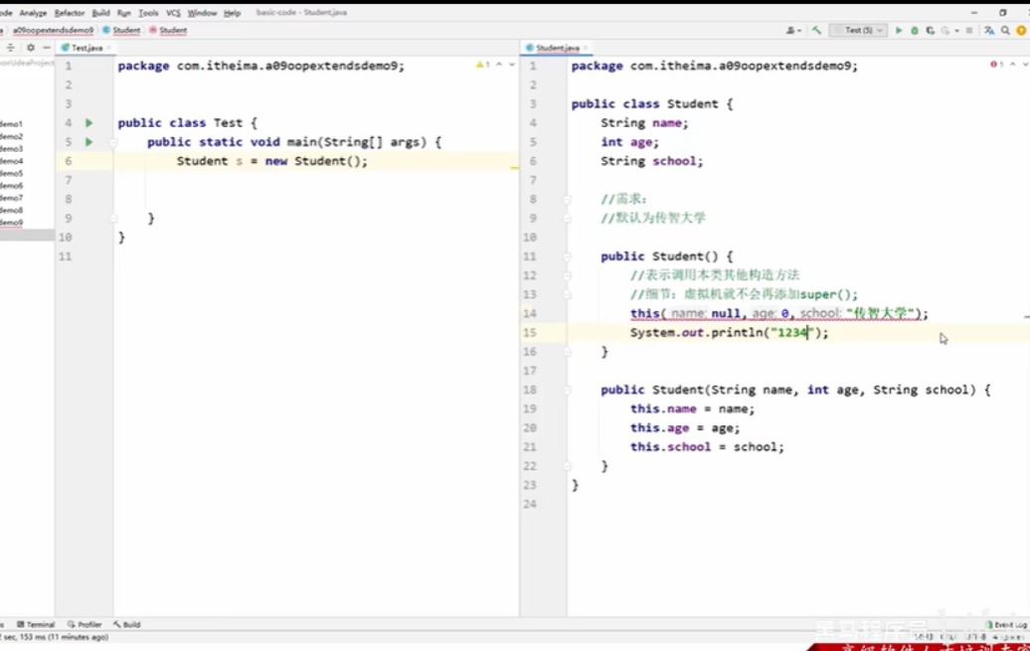1030x651 pixels.
Task: Click the grayed Profile run icon
Action: [945, 30]
